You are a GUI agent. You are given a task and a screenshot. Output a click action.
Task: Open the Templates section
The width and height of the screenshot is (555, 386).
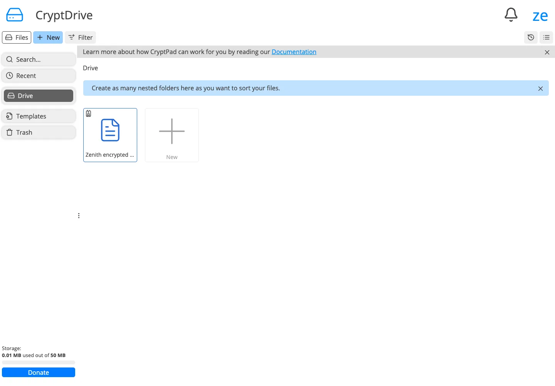click(39, 116)
